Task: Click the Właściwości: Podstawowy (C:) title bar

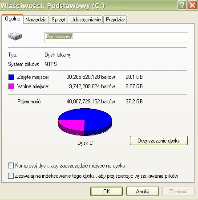Action: tap(89, 6)
